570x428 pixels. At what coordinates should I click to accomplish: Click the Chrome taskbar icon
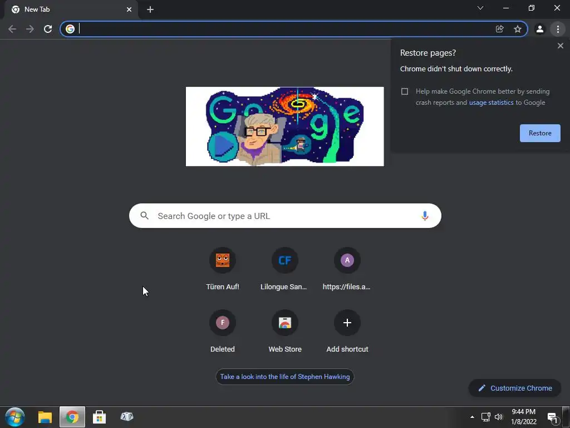coord(72,417)
